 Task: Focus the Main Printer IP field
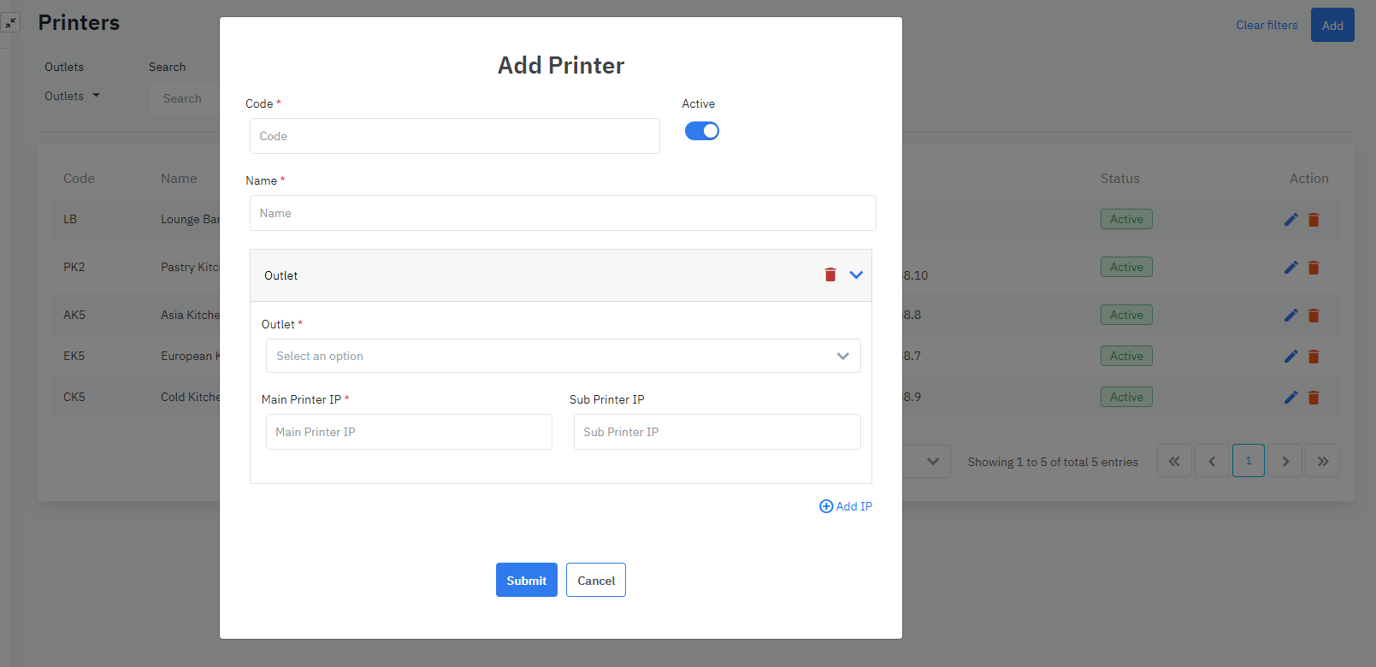409,432
